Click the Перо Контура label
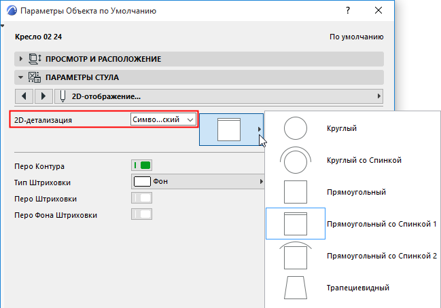 click(x=39, y=166)
